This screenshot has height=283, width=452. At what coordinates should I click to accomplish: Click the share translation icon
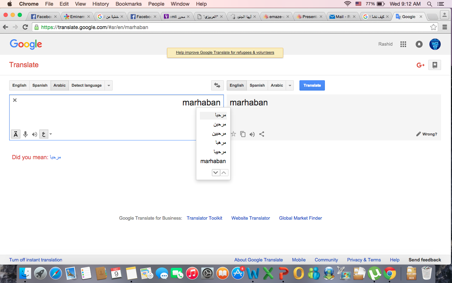(262, 134)
